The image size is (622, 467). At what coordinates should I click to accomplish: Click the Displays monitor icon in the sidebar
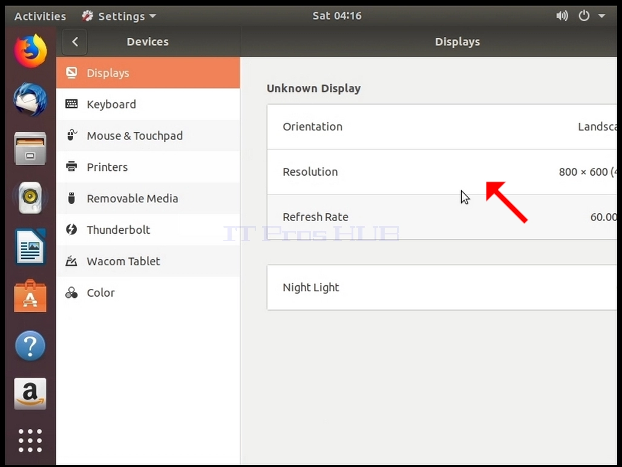pyautogui.click(x=71, y=73)
